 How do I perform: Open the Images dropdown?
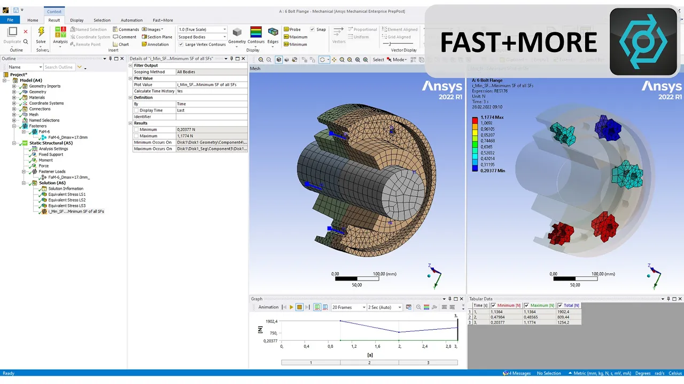pyautogui.click(x=152, y=29)
